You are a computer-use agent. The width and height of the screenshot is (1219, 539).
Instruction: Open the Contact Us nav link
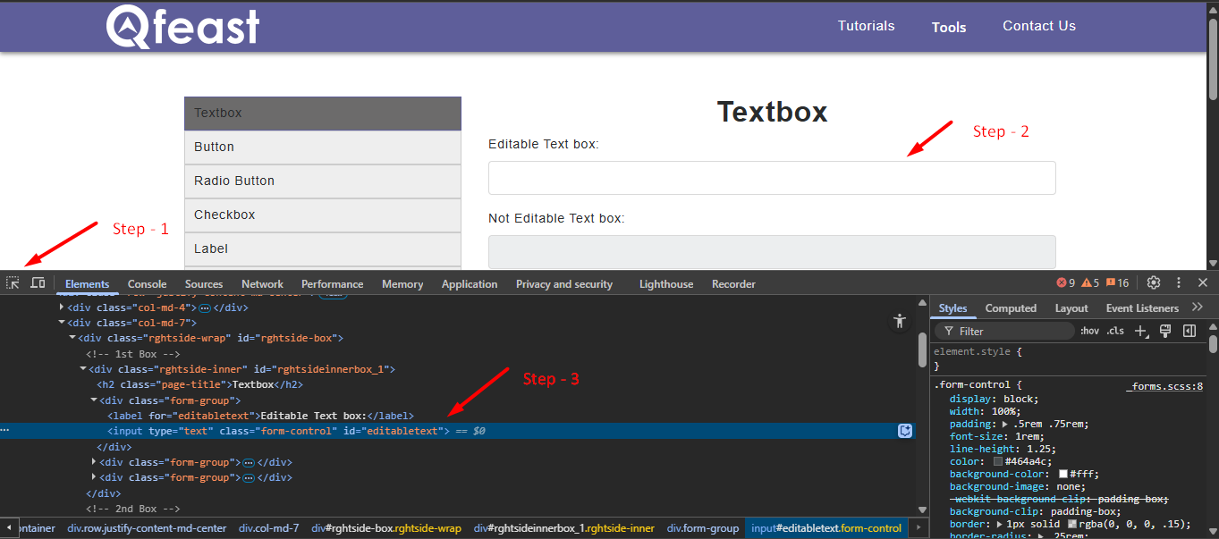coord(1039,26)
